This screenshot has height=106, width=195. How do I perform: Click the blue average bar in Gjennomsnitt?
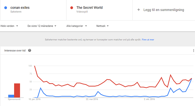[11, 96]
